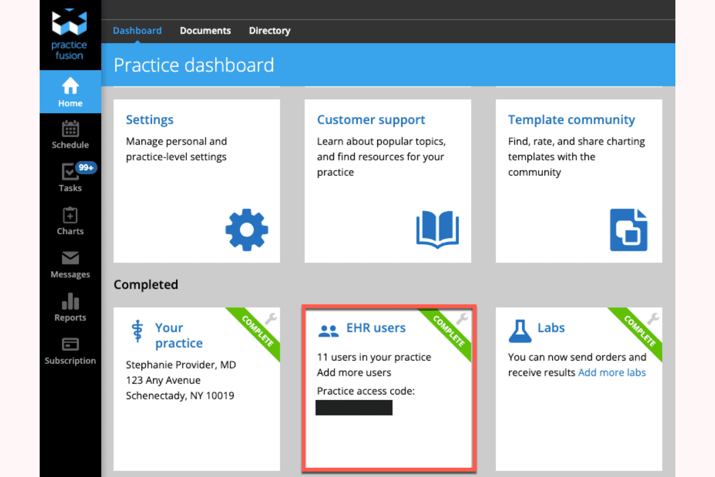
Task: Open the Customer support title link
Action: click(371, 119)
